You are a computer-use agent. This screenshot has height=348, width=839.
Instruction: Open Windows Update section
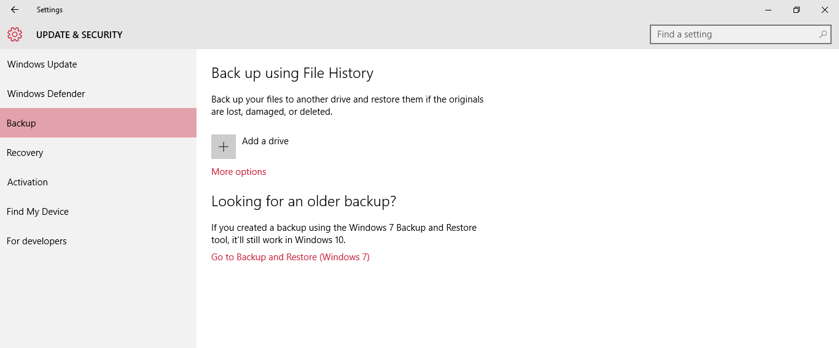point(42,64)
